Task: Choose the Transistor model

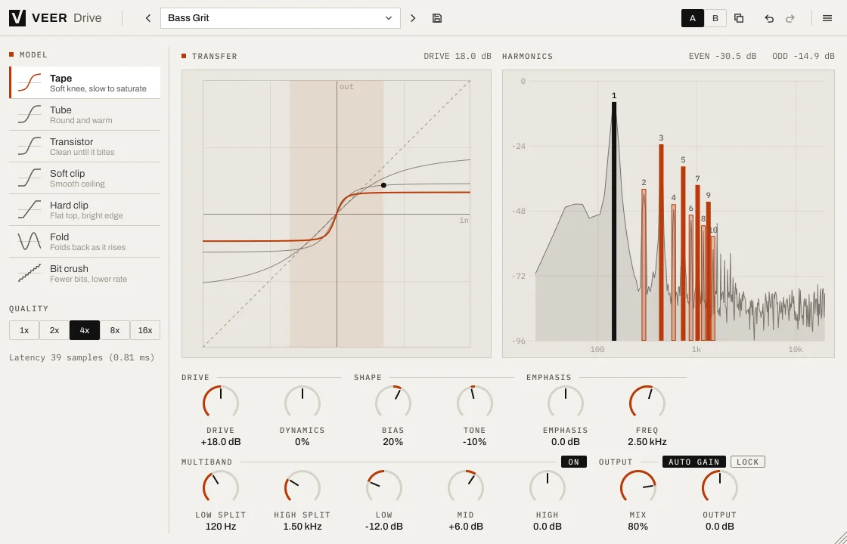Action: [85, 147]
